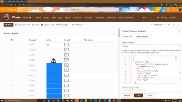Image resolution: width=182 pixels, height=102 pixels.
Task: Open the Deployed column header menu
Action: click(33, 40)
